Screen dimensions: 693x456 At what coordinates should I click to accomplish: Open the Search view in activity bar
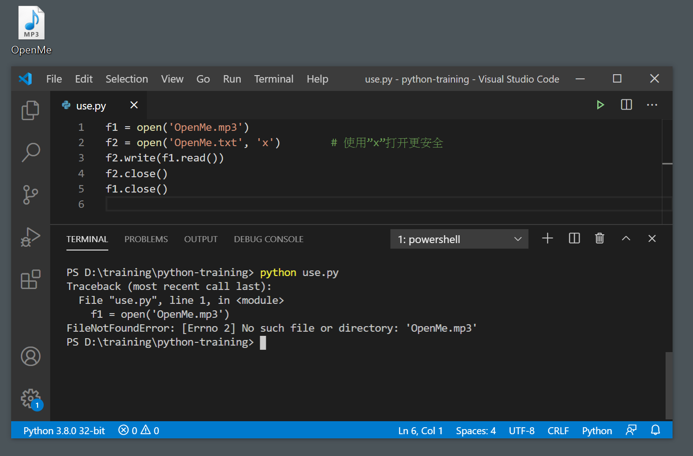point(31,152)
